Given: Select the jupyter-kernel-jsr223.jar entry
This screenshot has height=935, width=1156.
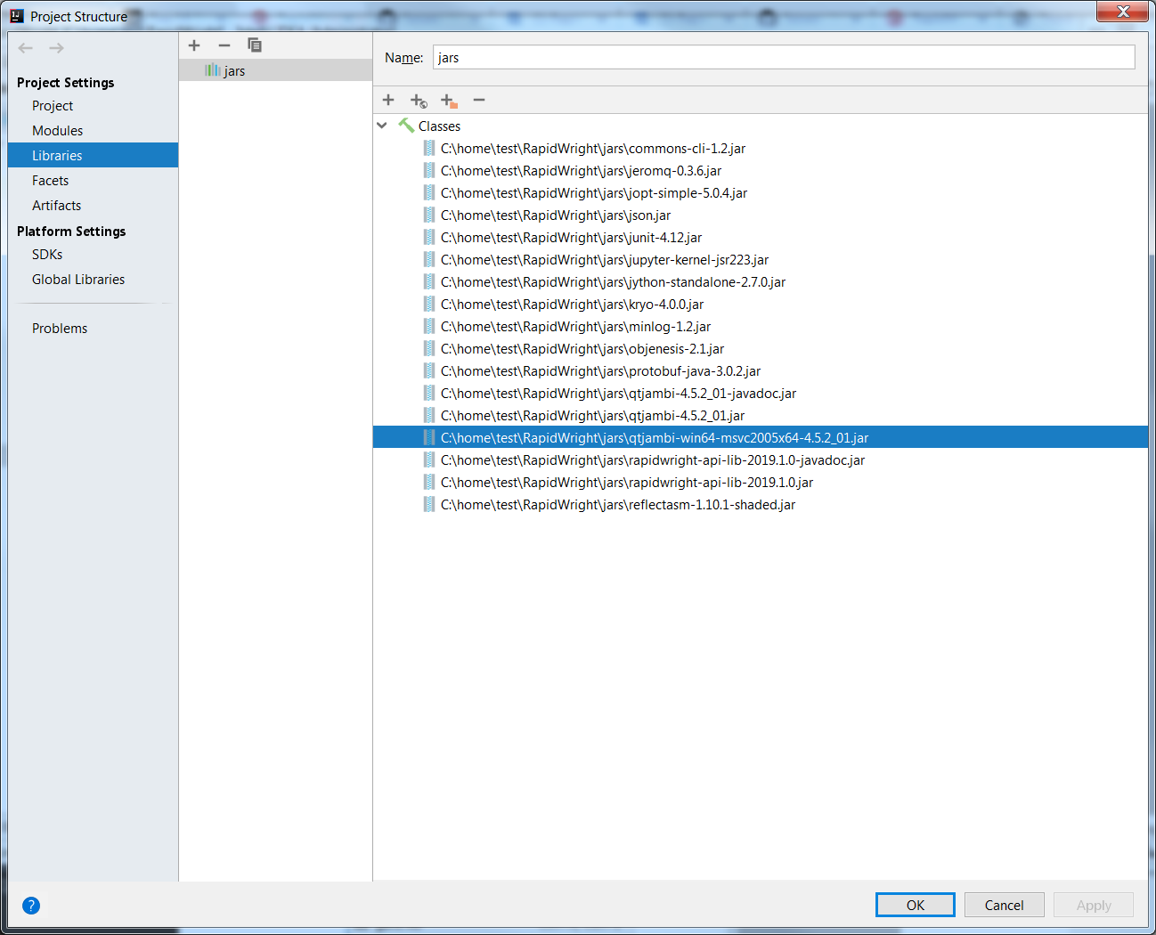Looking at the screenshot, I should click(605, 259).
